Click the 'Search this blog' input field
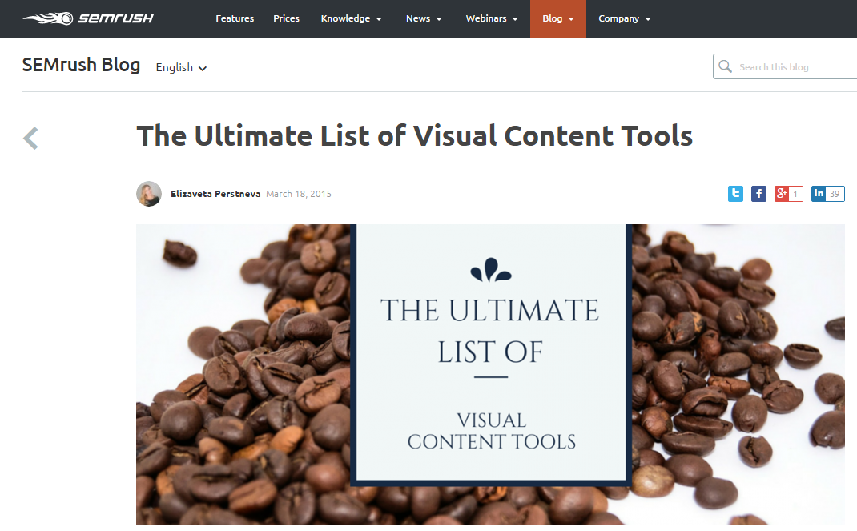857x531 pixels. click(789, 66)
